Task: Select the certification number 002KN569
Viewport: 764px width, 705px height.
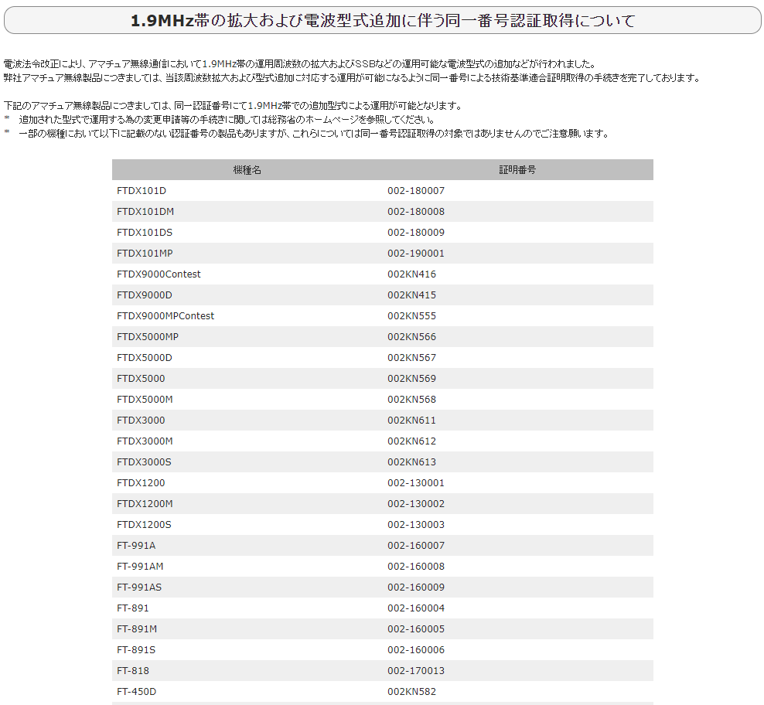Action: pyautogui.click(x=411, y=379)
